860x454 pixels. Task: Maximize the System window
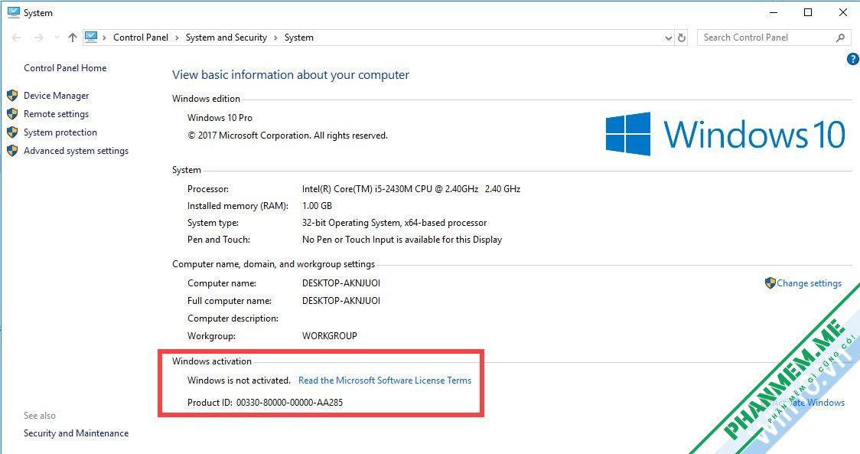click(x=808, y=12)
